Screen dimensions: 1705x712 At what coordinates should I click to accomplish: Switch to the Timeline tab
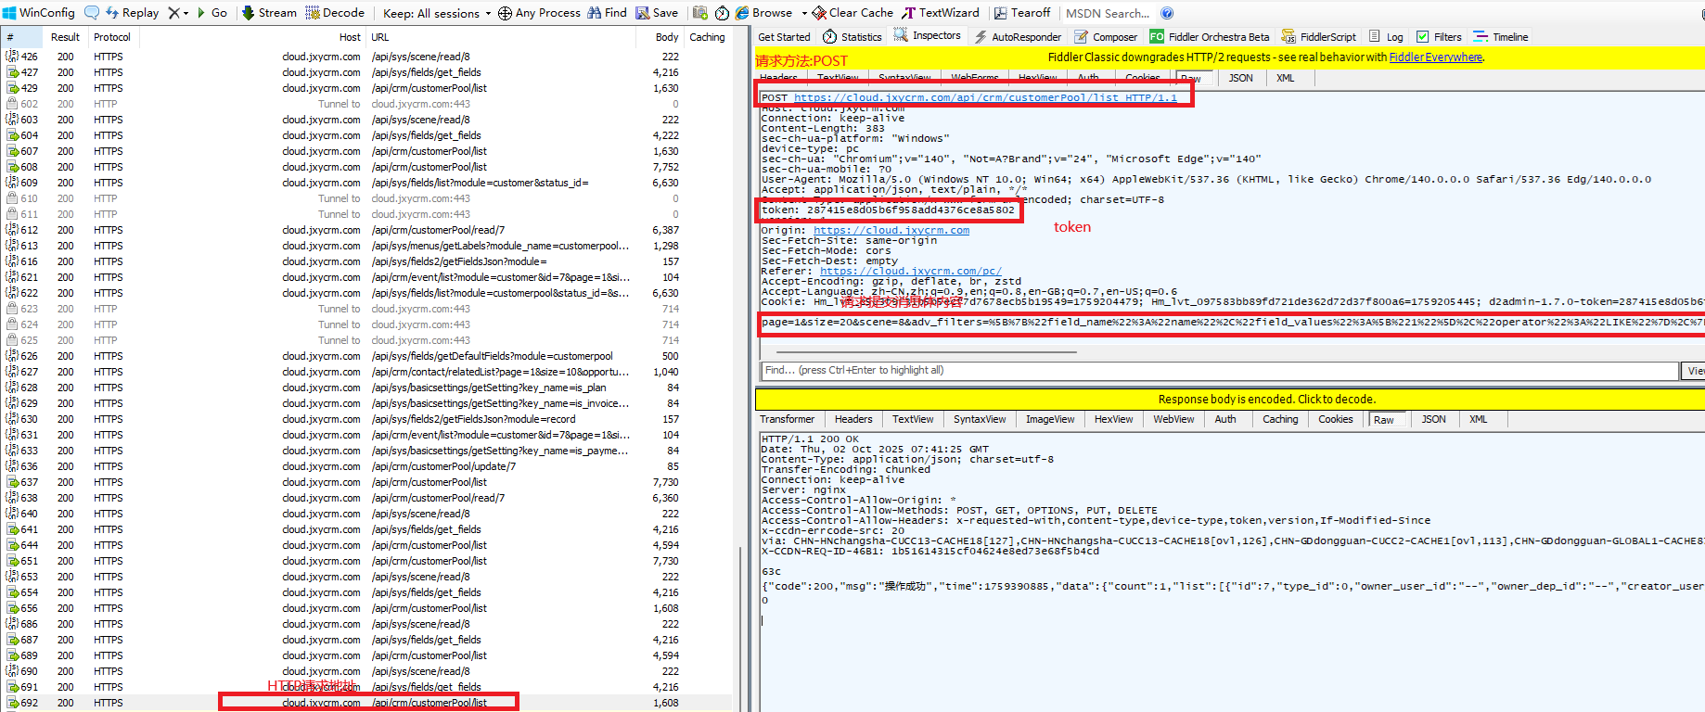click(x=1501, y=37)
